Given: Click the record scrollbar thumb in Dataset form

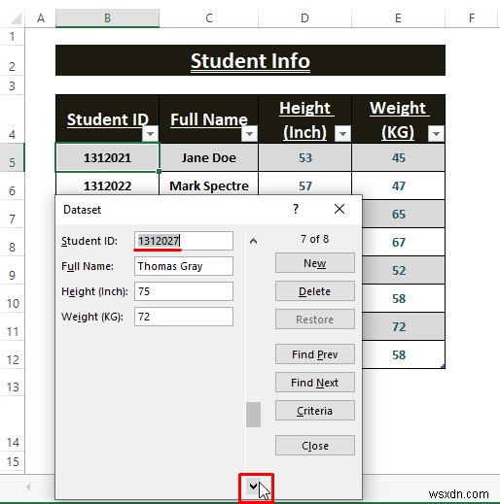Looking at the screenshot, I should coord(253,415).
